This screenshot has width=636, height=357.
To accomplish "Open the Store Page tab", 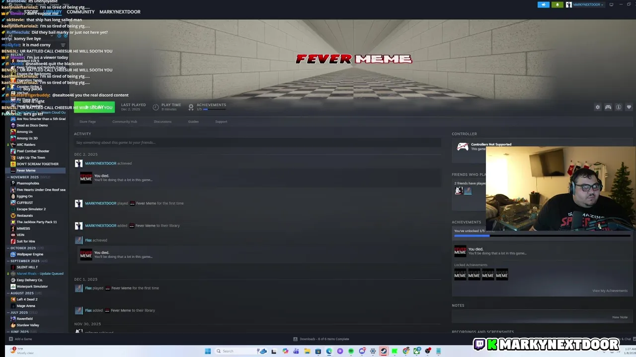I will pos(87,121).
